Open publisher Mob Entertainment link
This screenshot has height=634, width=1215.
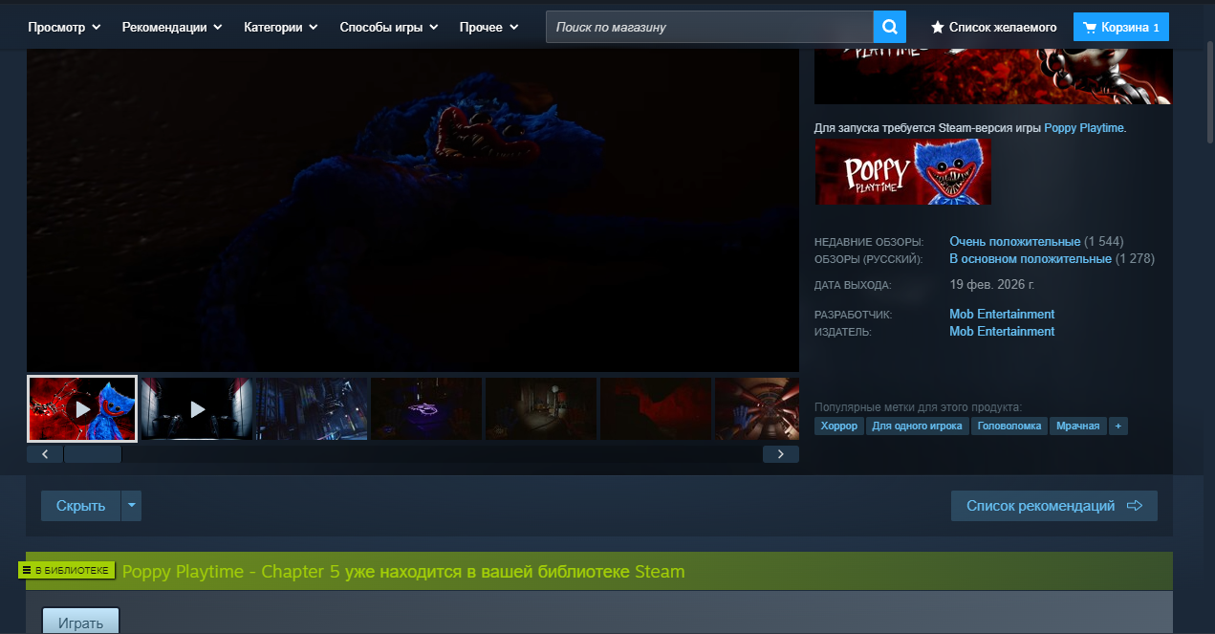pyautogui.click(x=1002, y=331)
